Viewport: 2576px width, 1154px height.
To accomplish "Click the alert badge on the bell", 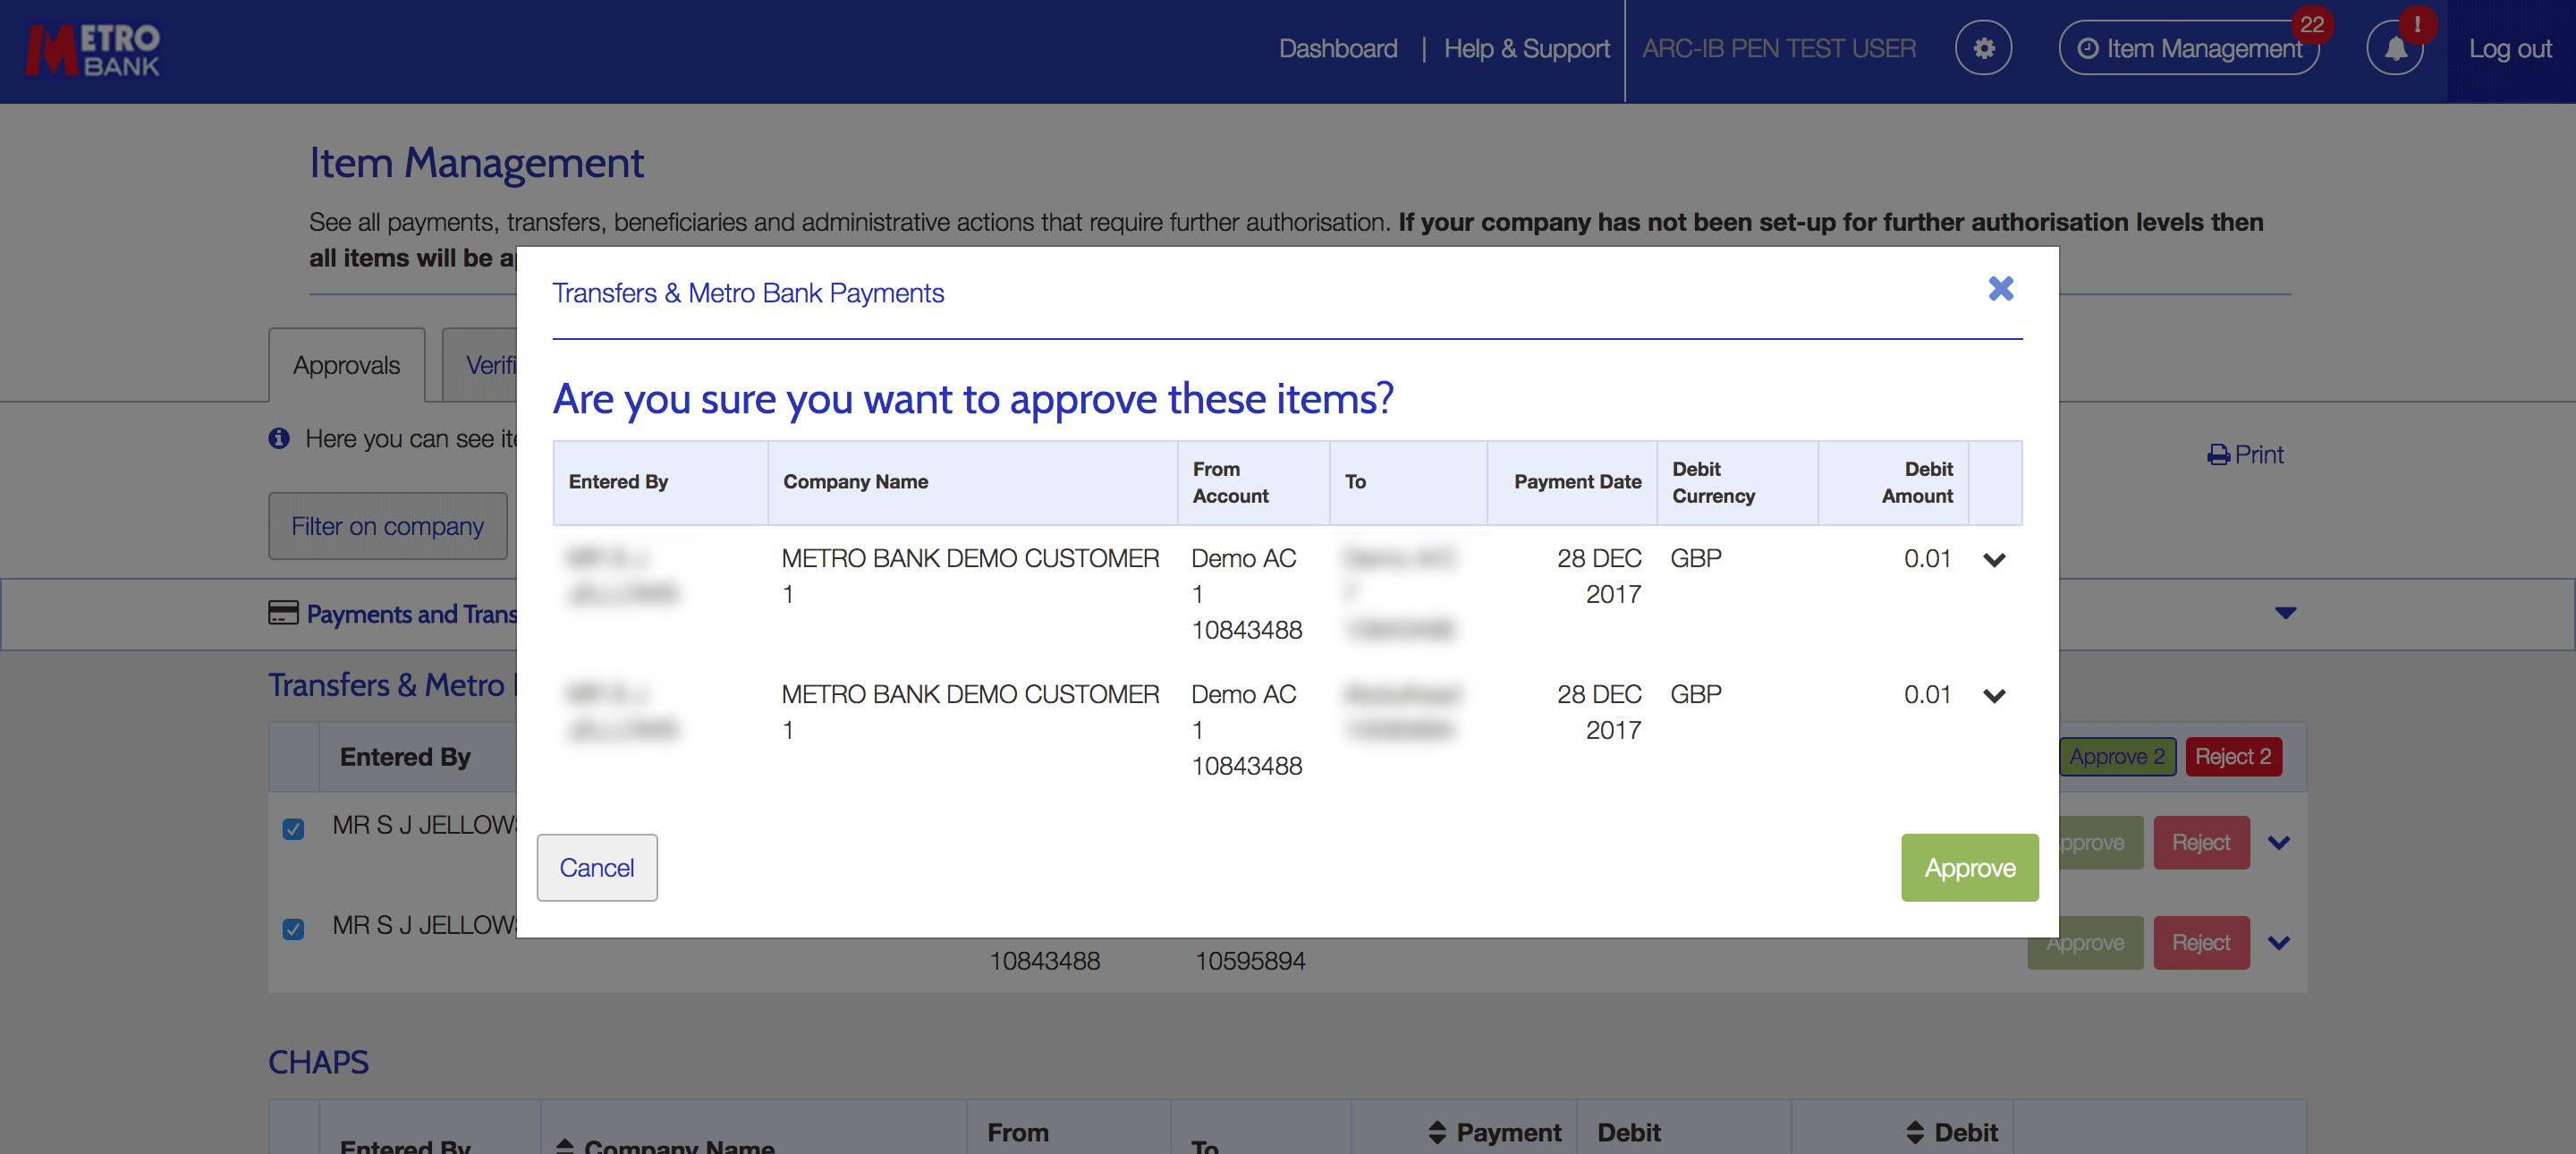I will point(2417,24).
